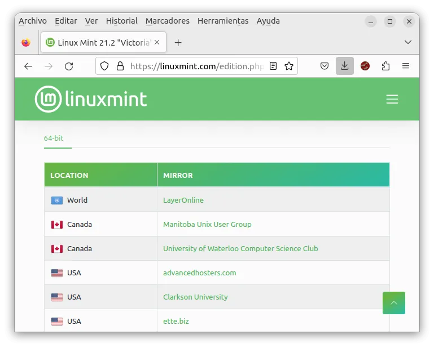
Task: Expand the list all tabs chevron
Action: pyautogui.click(x=407, y=42)
